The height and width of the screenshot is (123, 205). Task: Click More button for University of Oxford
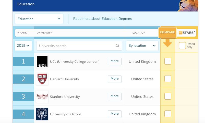click(x=115, y=114)
